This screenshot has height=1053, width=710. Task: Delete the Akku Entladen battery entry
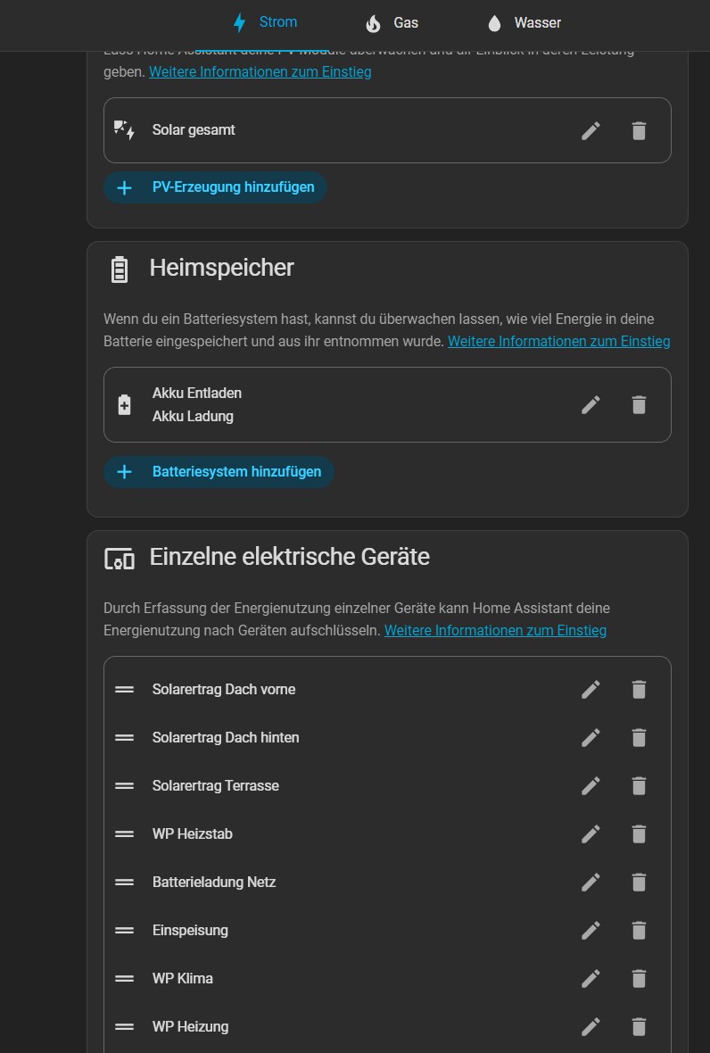pyautogui.click(x=639, y=404)
